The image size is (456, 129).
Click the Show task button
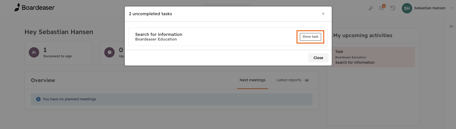[310, 37]
